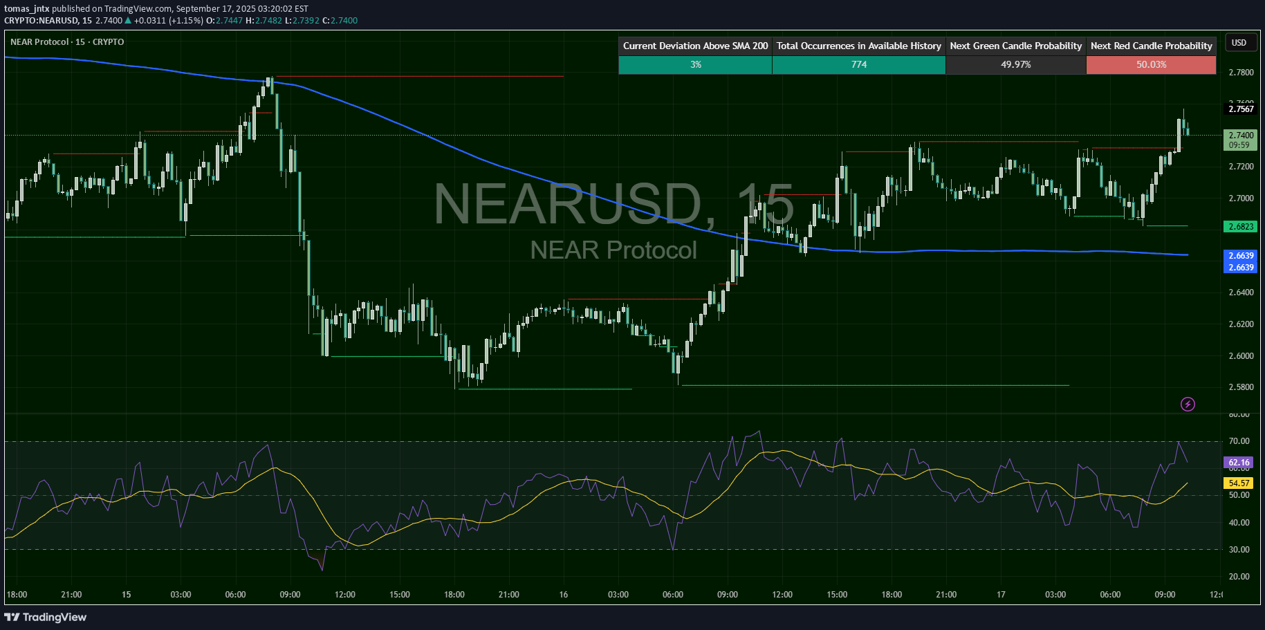
Task: Click the 2.7800 price axis tick
Action: coord(1241,73)
